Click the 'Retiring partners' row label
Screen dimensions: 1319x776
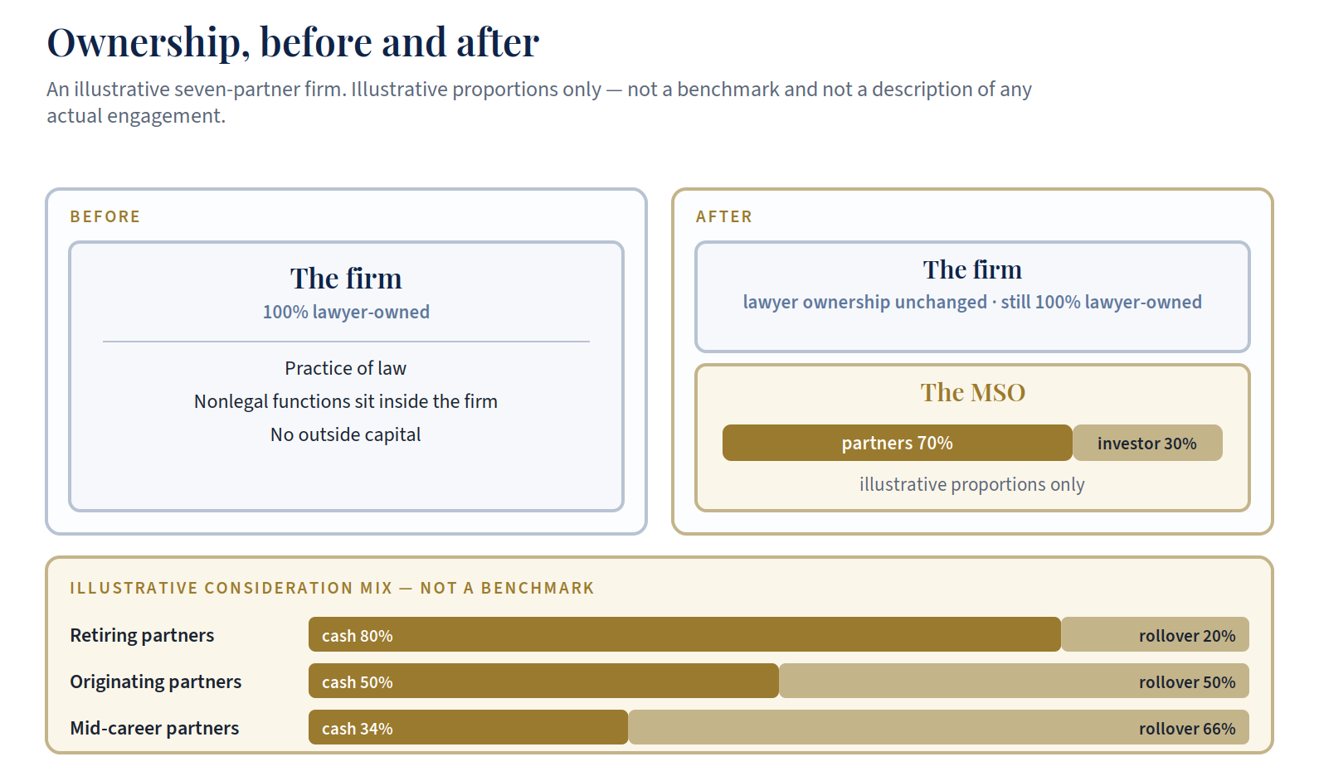(x=142, y=635)
